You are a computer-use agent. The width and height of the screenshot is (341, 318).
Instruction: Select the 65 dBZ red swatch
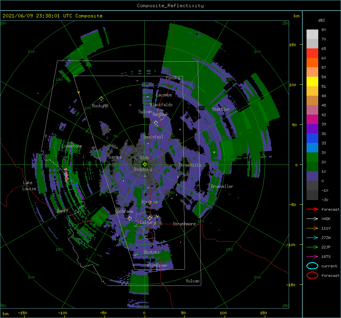pyautogui.click(x=312, y=53)
